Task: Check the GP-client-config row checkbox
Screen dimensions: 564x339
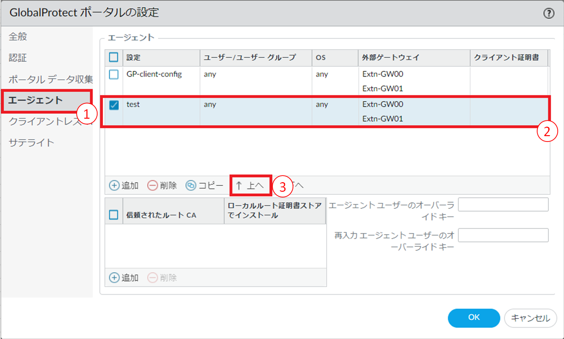Action: pyautogui.click(x=114, y=75)
